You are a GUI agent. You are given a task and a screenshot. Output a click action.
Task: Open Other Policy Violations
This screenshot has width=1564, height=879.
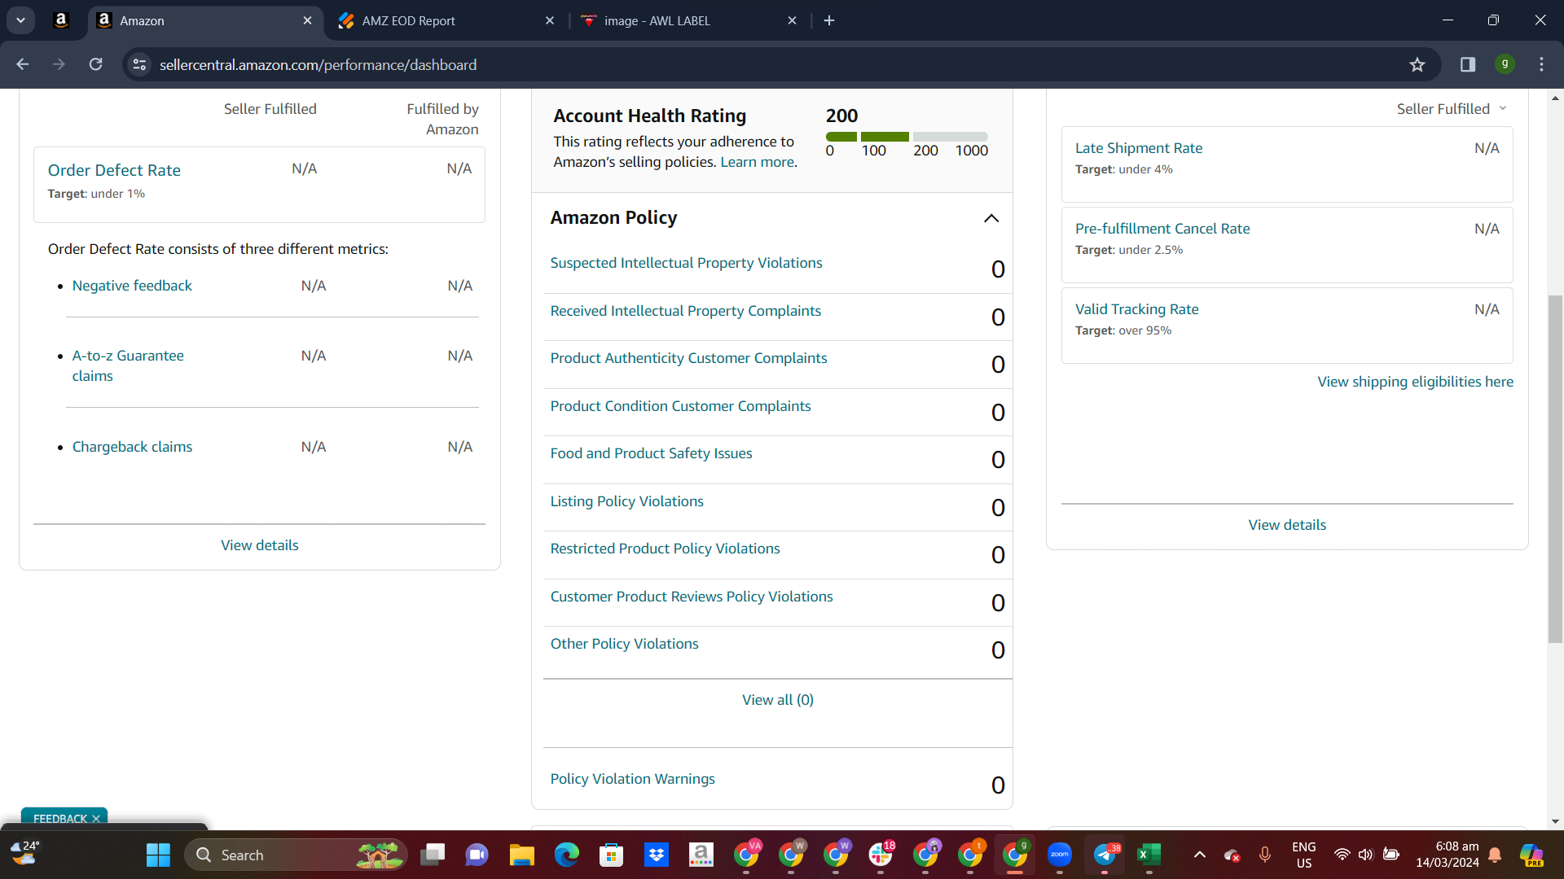pos(624,644)
